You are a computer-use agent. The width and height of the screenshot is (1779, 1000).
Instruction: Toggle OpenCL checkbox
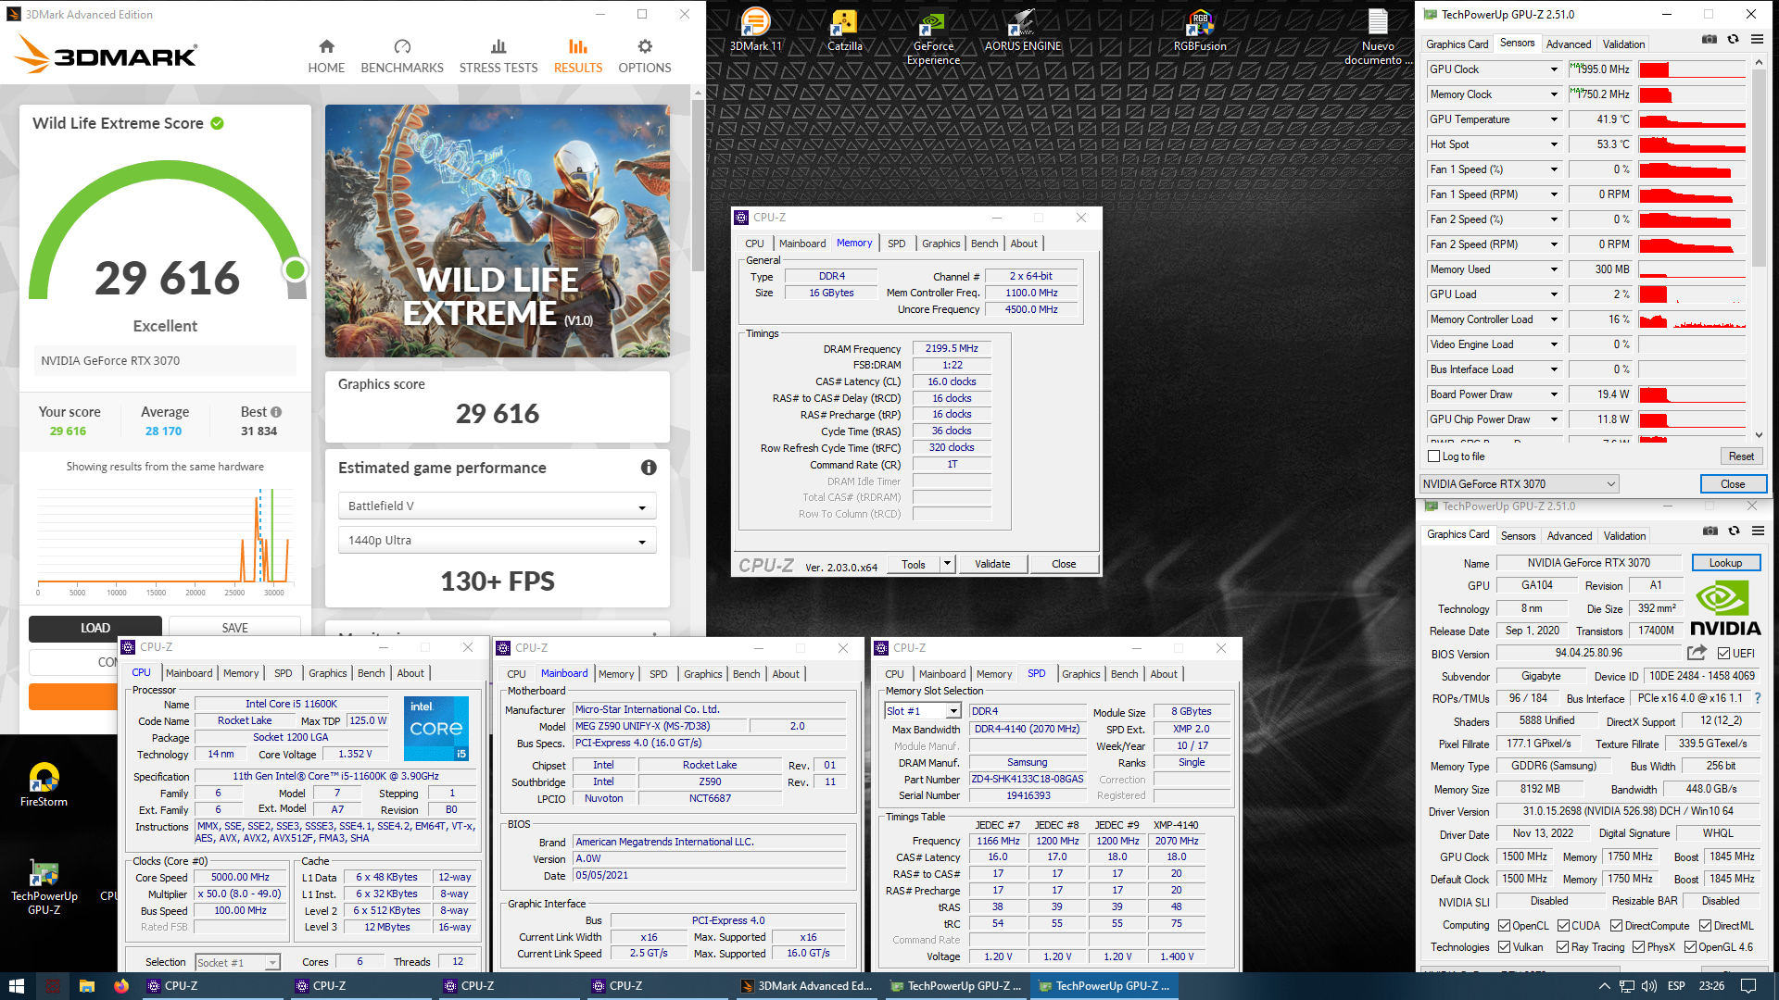[x=1505, y=926]
